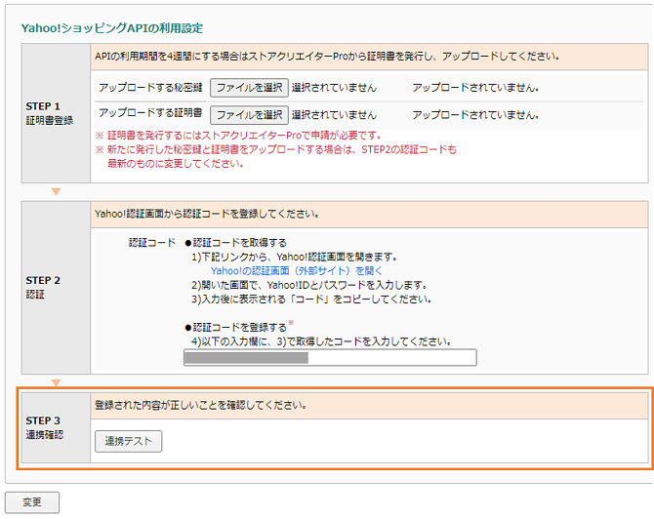Select the STEP 3 連携確認 label
654x519 pixels.
(x=45, y=427)
